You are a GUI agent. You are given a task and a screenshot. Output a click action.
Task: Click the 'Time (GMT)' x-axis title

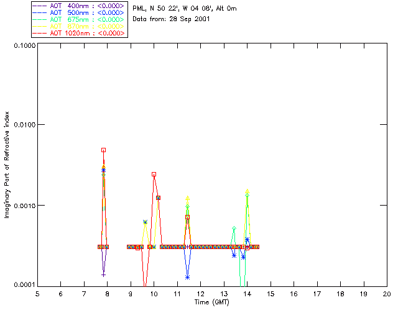click(x=211, y=302)
